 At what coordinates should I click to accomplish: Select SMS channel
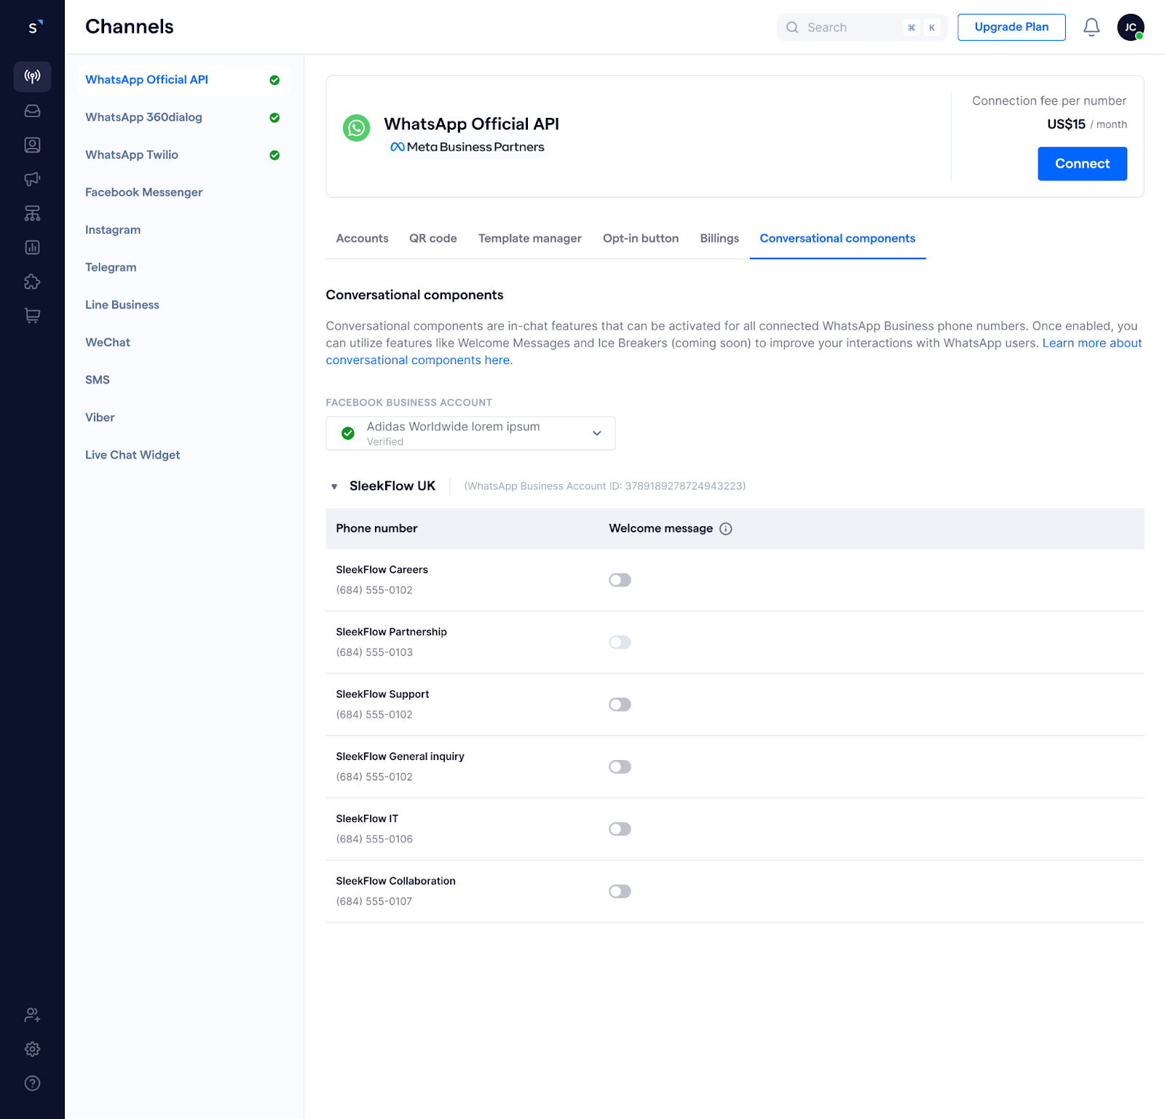[183, 380]
